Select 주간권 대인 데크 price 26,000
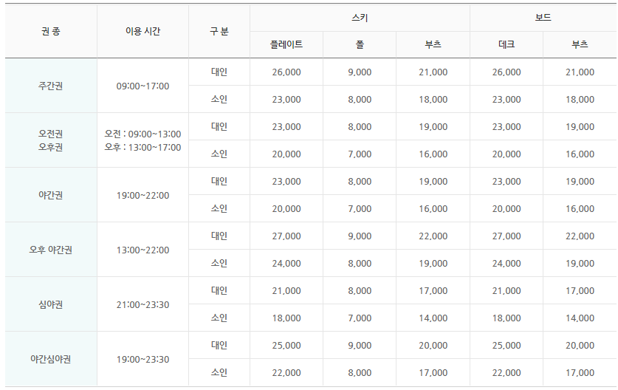Viewport: 618px width, 390px height. [x=507, y=72]
